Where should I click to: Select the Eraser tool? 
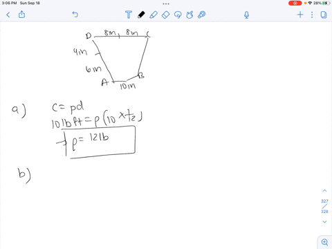tap(165, 15)
